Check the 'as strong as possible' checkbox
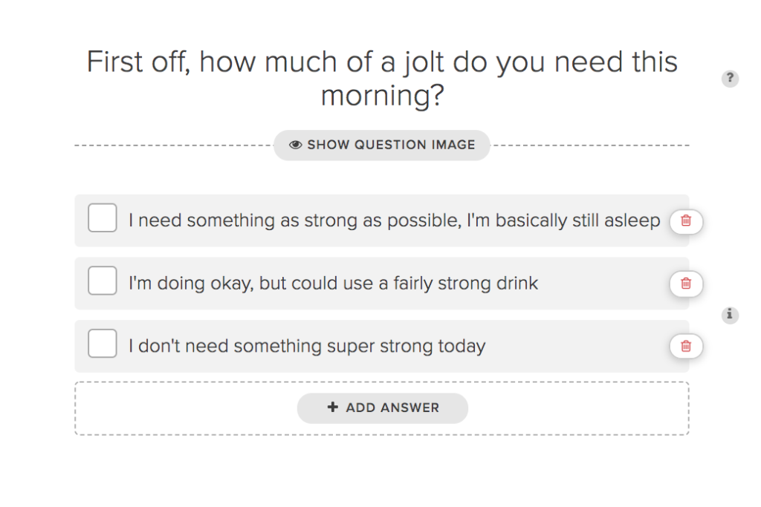The height and width of the screenshot is (507, 761). [103, 217]
